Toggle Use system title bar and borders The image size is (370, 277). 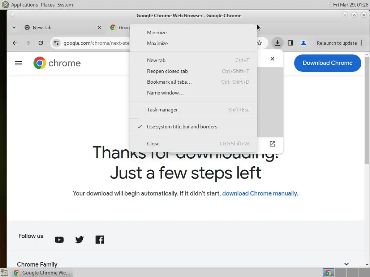click(193, 127)
